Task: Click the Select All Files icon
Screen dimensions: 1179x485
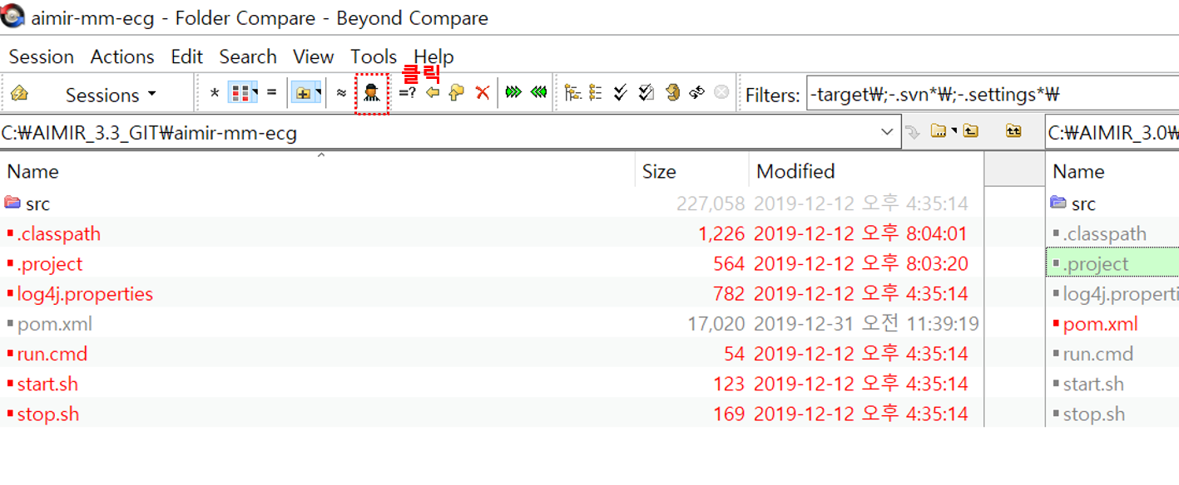Action: (x=646, y=93)
